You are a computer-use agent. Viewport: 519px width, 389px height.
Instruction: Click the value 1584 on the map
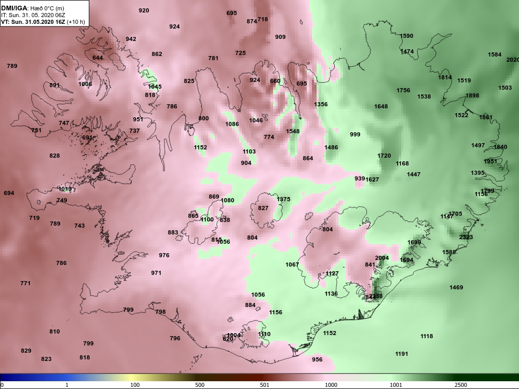click(x=495, y=54)
